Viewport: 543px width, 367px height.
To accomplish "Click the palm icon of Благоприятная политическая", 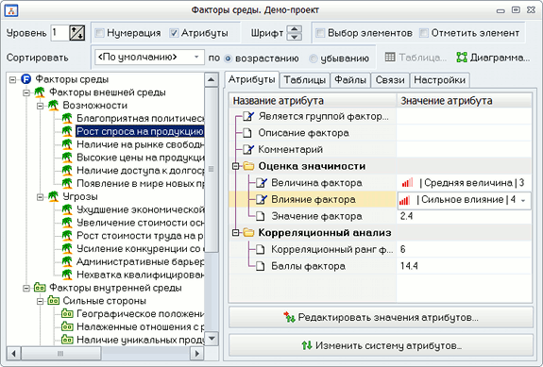I will click(x=67, y=118).
